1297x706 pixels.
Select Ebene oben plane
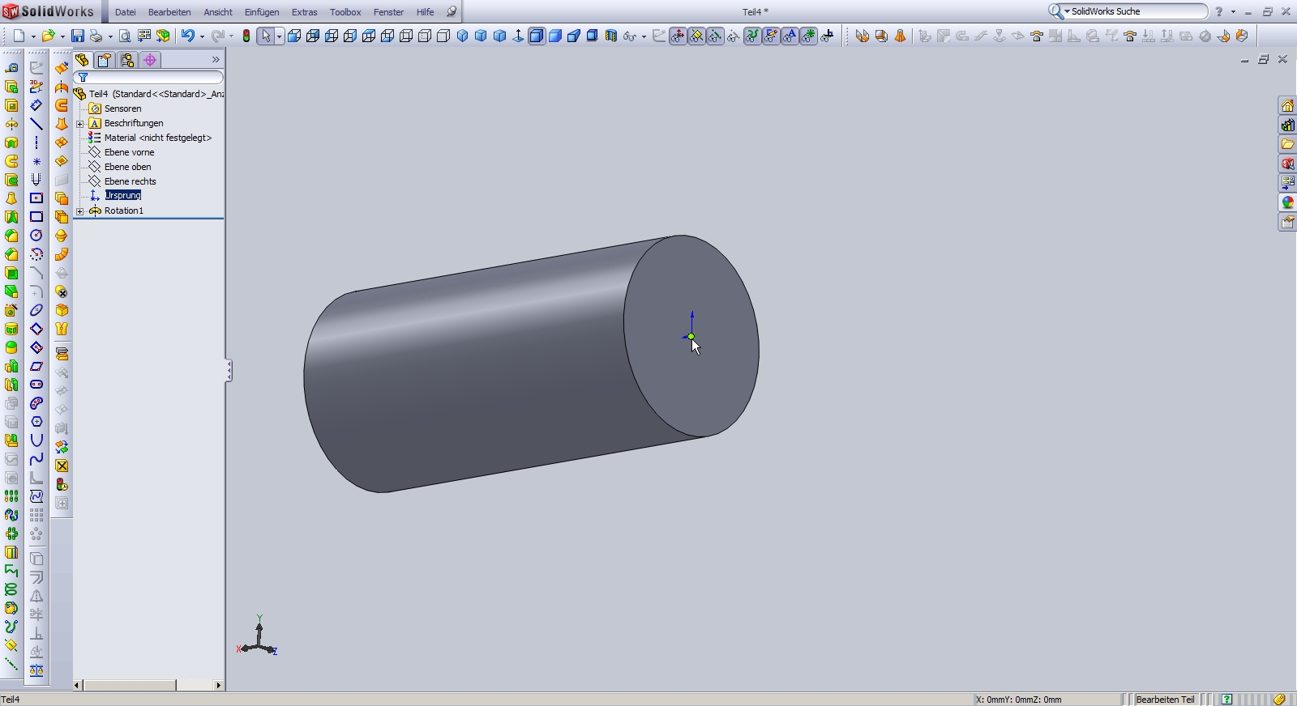pyautogui.click(x=127, y=167)
